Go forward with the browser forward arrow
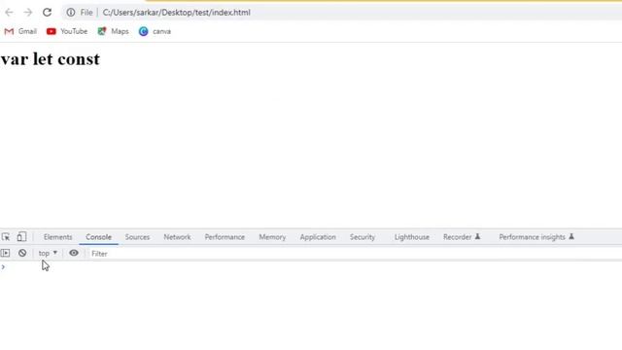The width and height of the screenshot is (622, 350). [28, 13]
